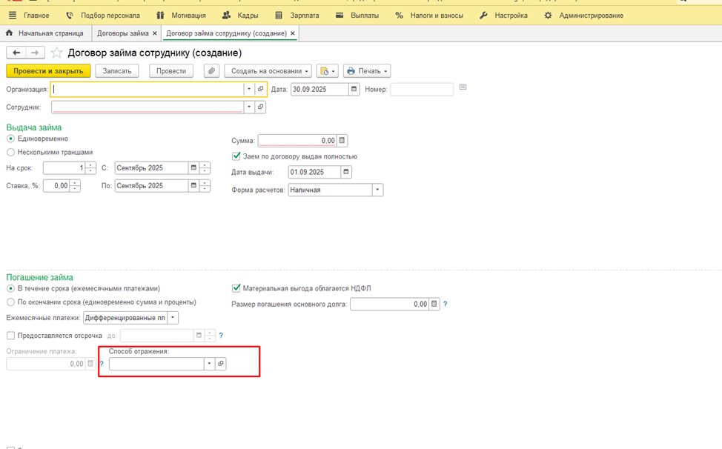Uncheck Заем по договору выдан полностью
Image resolution: width=722 pixels, height=449 pixels.
(236, 156)
